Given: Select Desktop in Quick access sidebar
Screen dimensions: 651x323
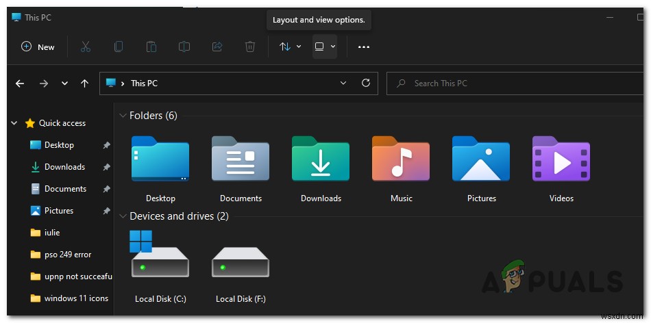Looking at the screenshot, I should (60, 145).
